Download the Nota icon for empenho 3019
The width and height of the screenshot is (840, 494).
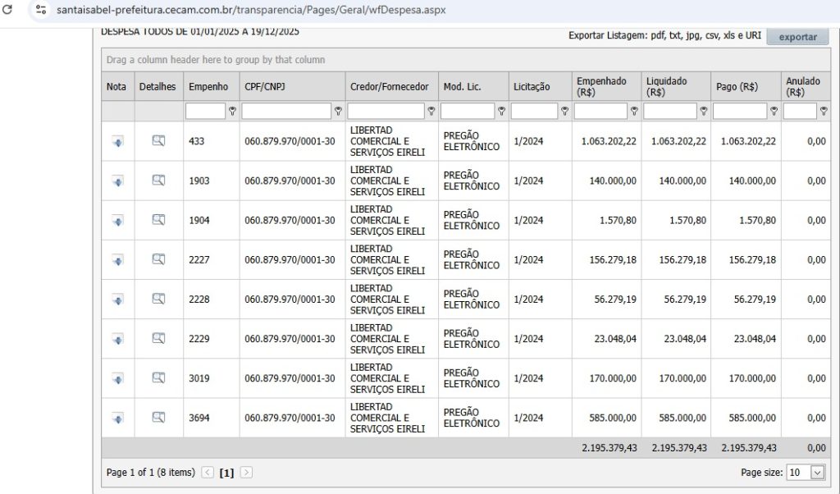pos(117,378)
